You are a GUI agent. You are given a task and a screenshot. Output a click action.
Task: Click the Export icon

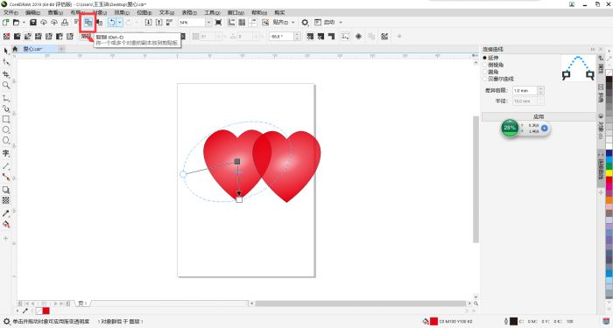[159, 23]
